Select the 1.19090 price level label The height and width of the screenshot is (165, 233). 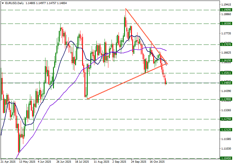point(226,10)
